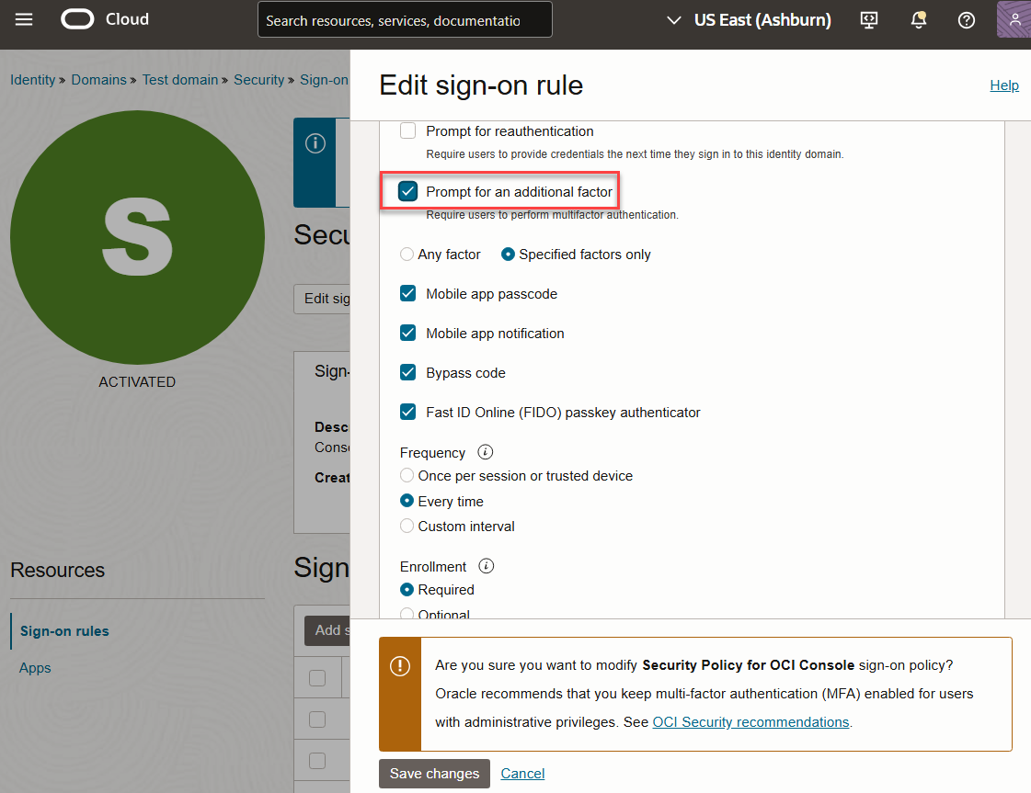The image size is (1031, 793).
Task: Focus the search resources input field
Action: [x=405, y=20]
